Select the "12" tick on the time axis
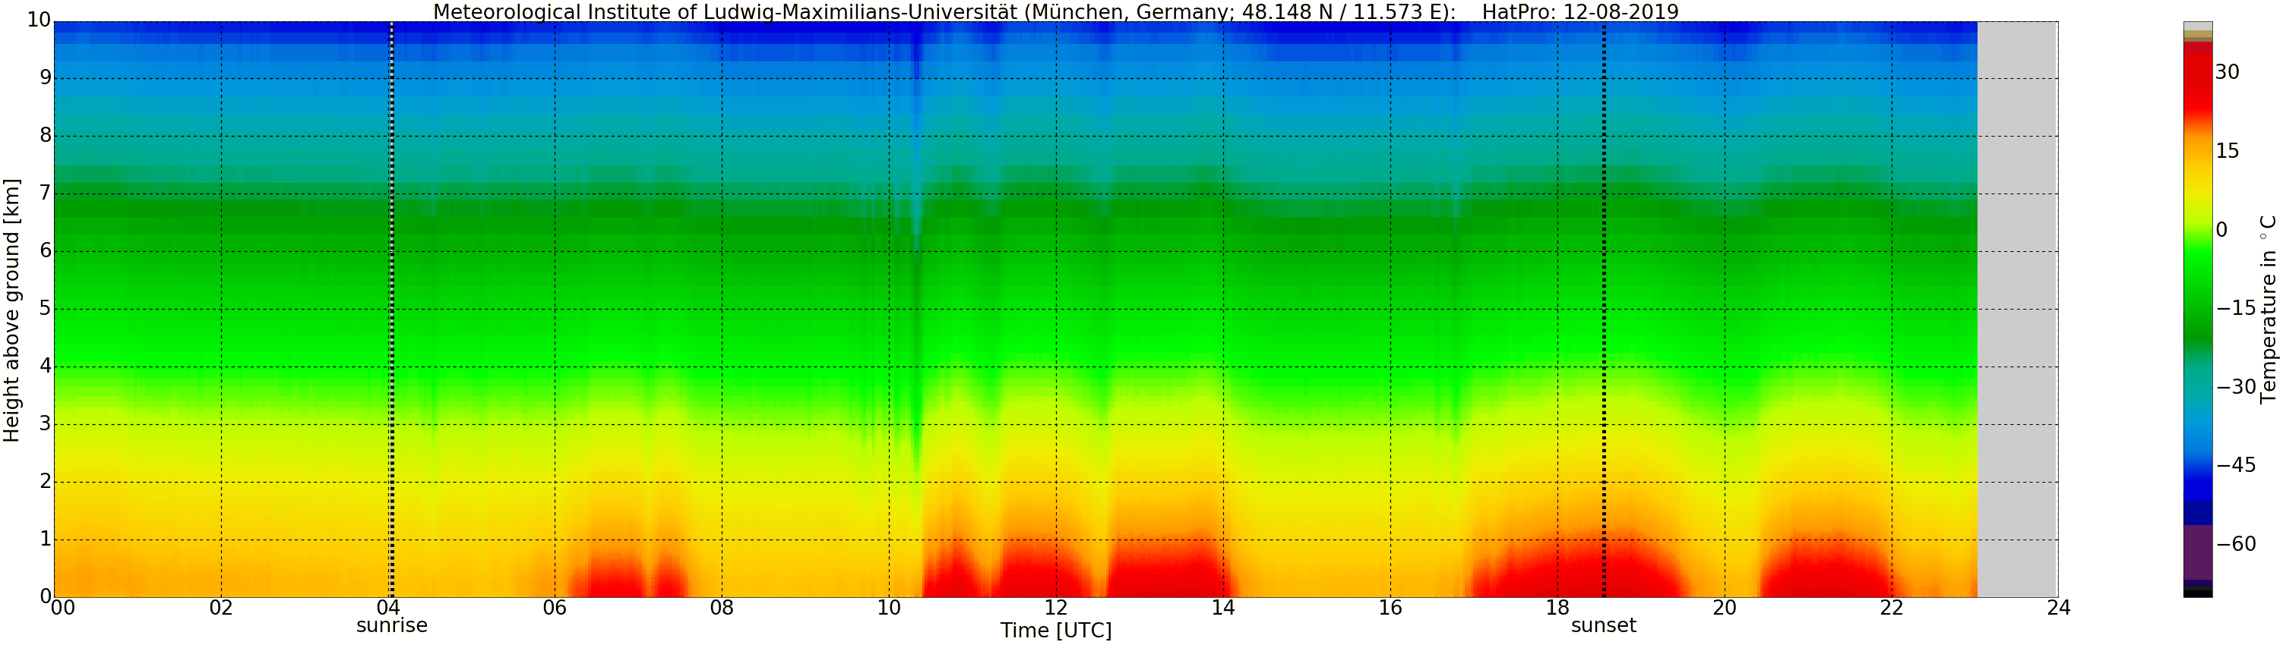 (1056, 608)
